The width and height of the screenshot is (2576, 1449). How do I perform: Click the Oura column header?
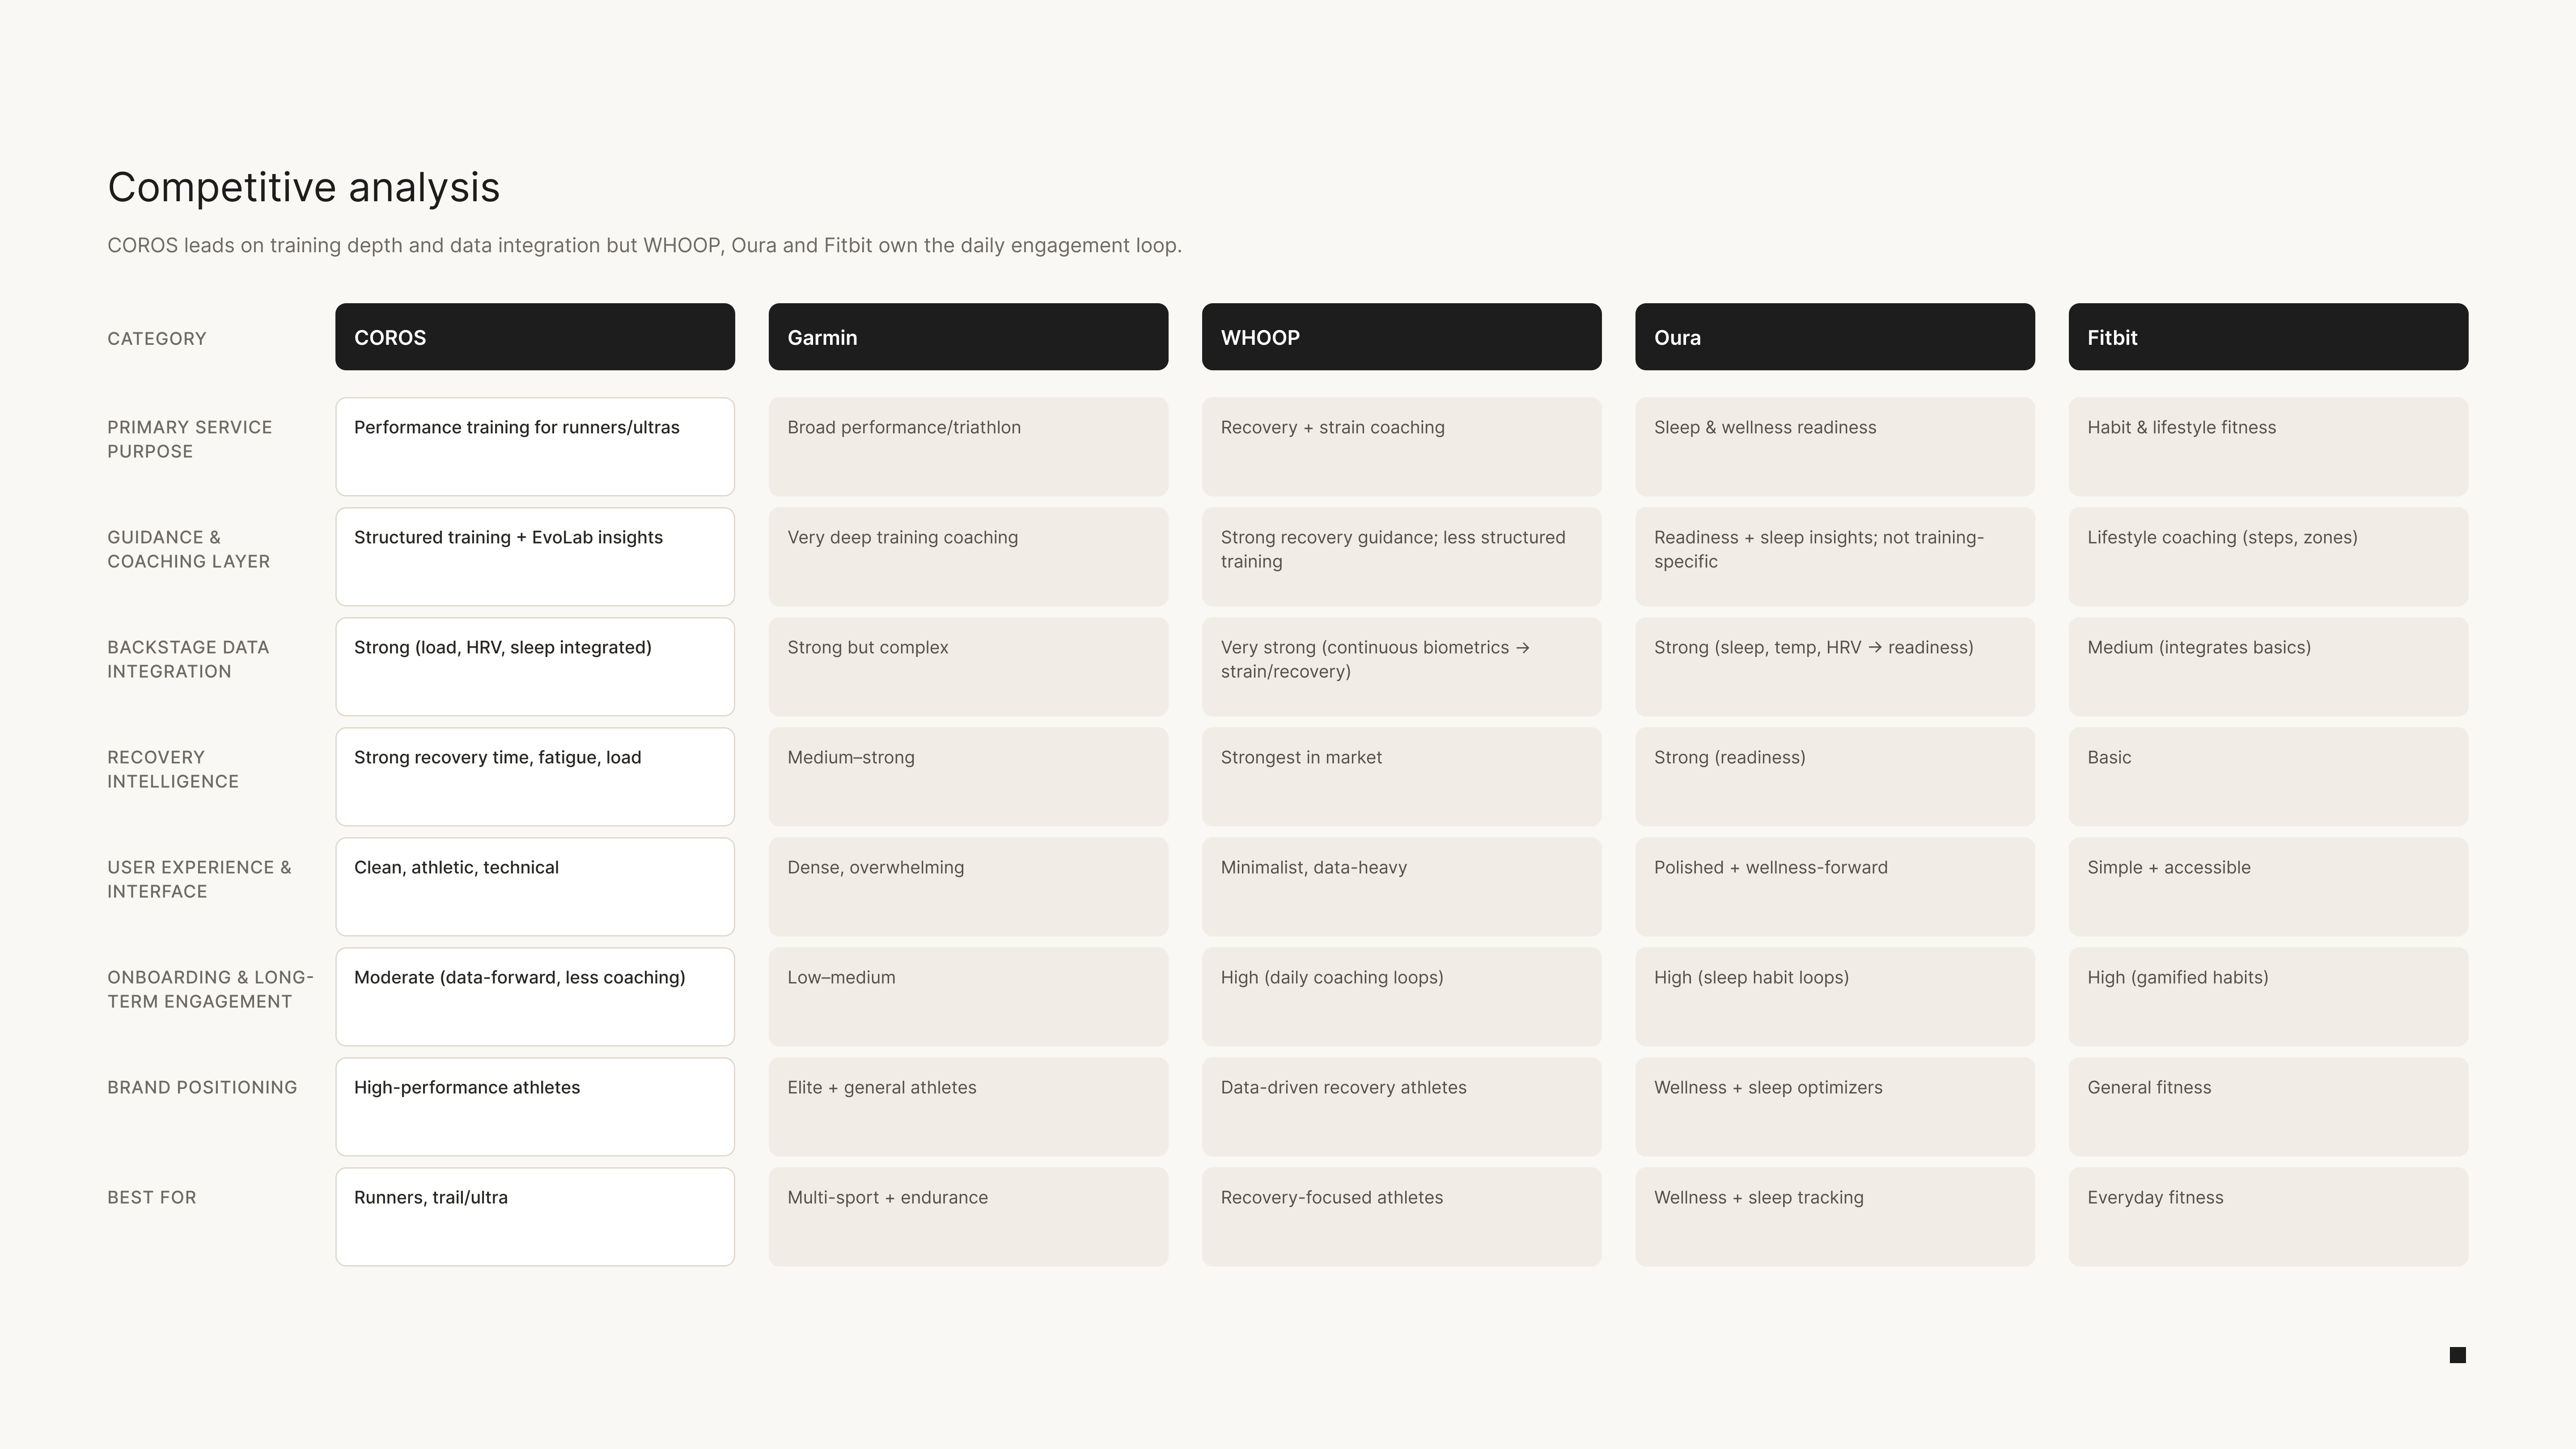(1835, 337)
